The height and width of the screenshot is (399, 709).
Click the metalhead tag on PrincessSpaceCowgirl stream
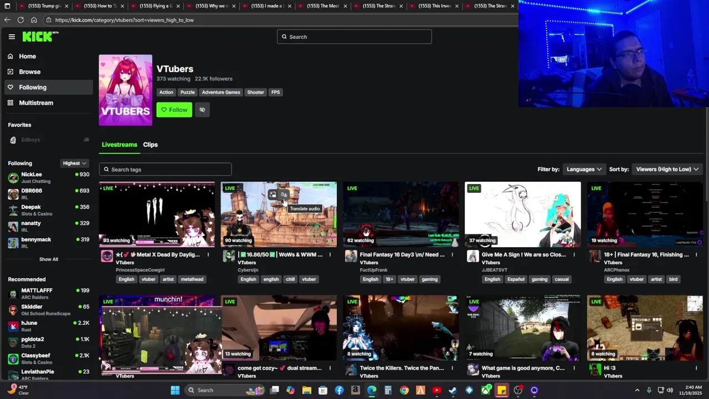192,279
